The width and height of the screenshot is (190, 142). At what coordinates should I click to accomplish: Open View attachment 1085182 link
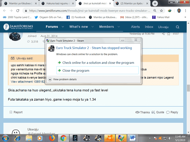click(28, 82)
